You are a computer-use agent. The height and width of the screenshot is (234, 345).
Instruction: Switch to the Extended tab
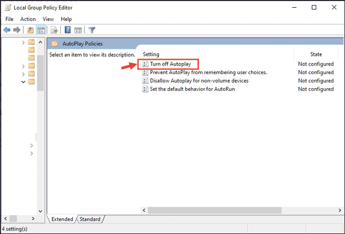[62, 219]
